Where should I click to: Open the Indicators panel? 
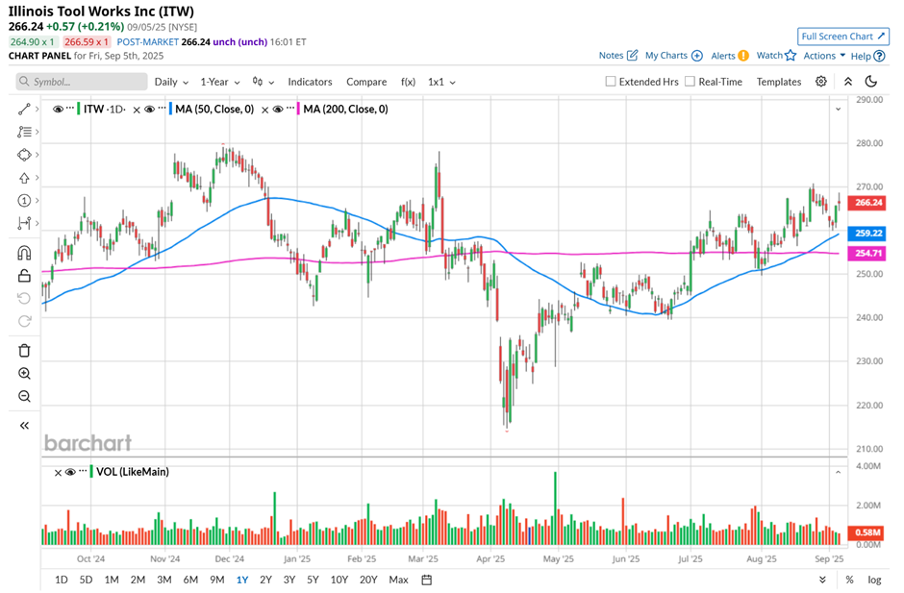[311, 82]
